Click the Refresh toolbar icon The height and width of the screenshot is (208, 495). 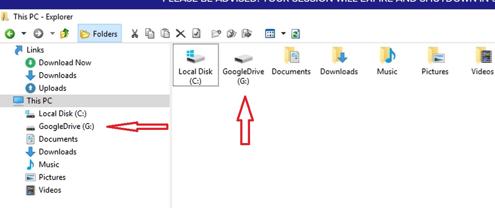coord(296,34)
